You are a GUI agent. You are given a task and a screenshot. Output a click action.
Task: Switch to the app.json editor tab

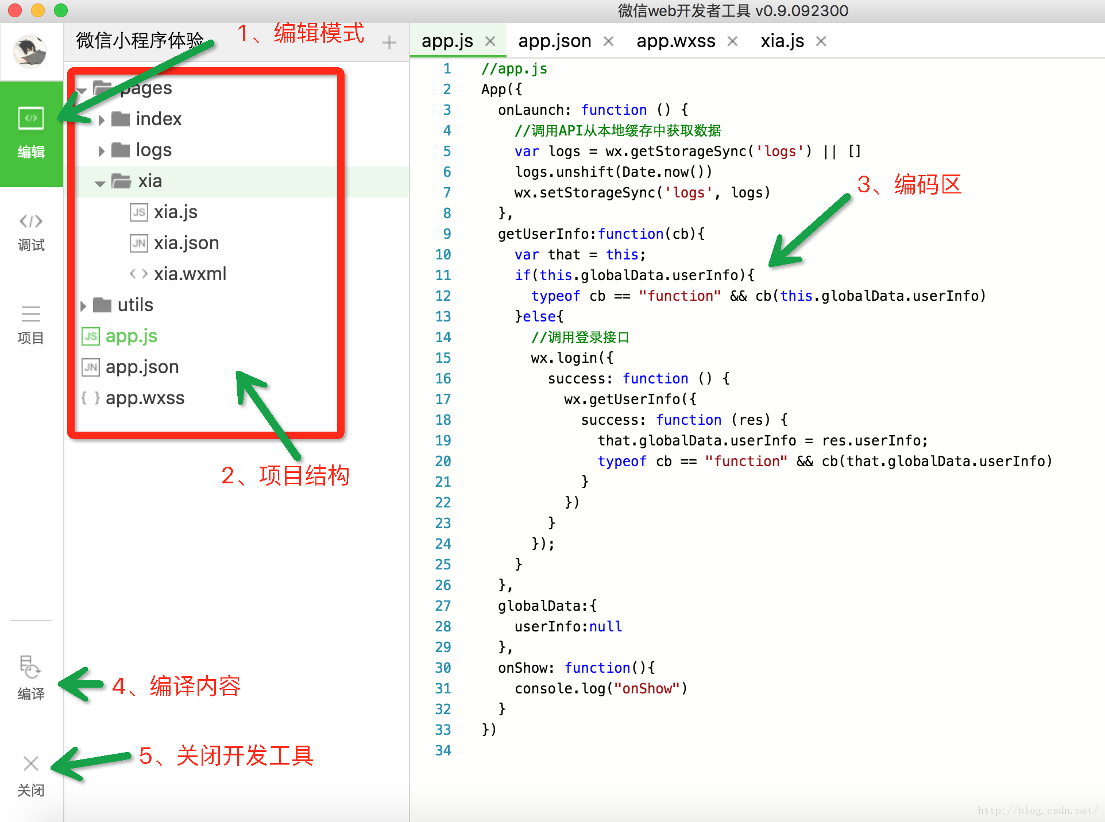pos(555,41)
